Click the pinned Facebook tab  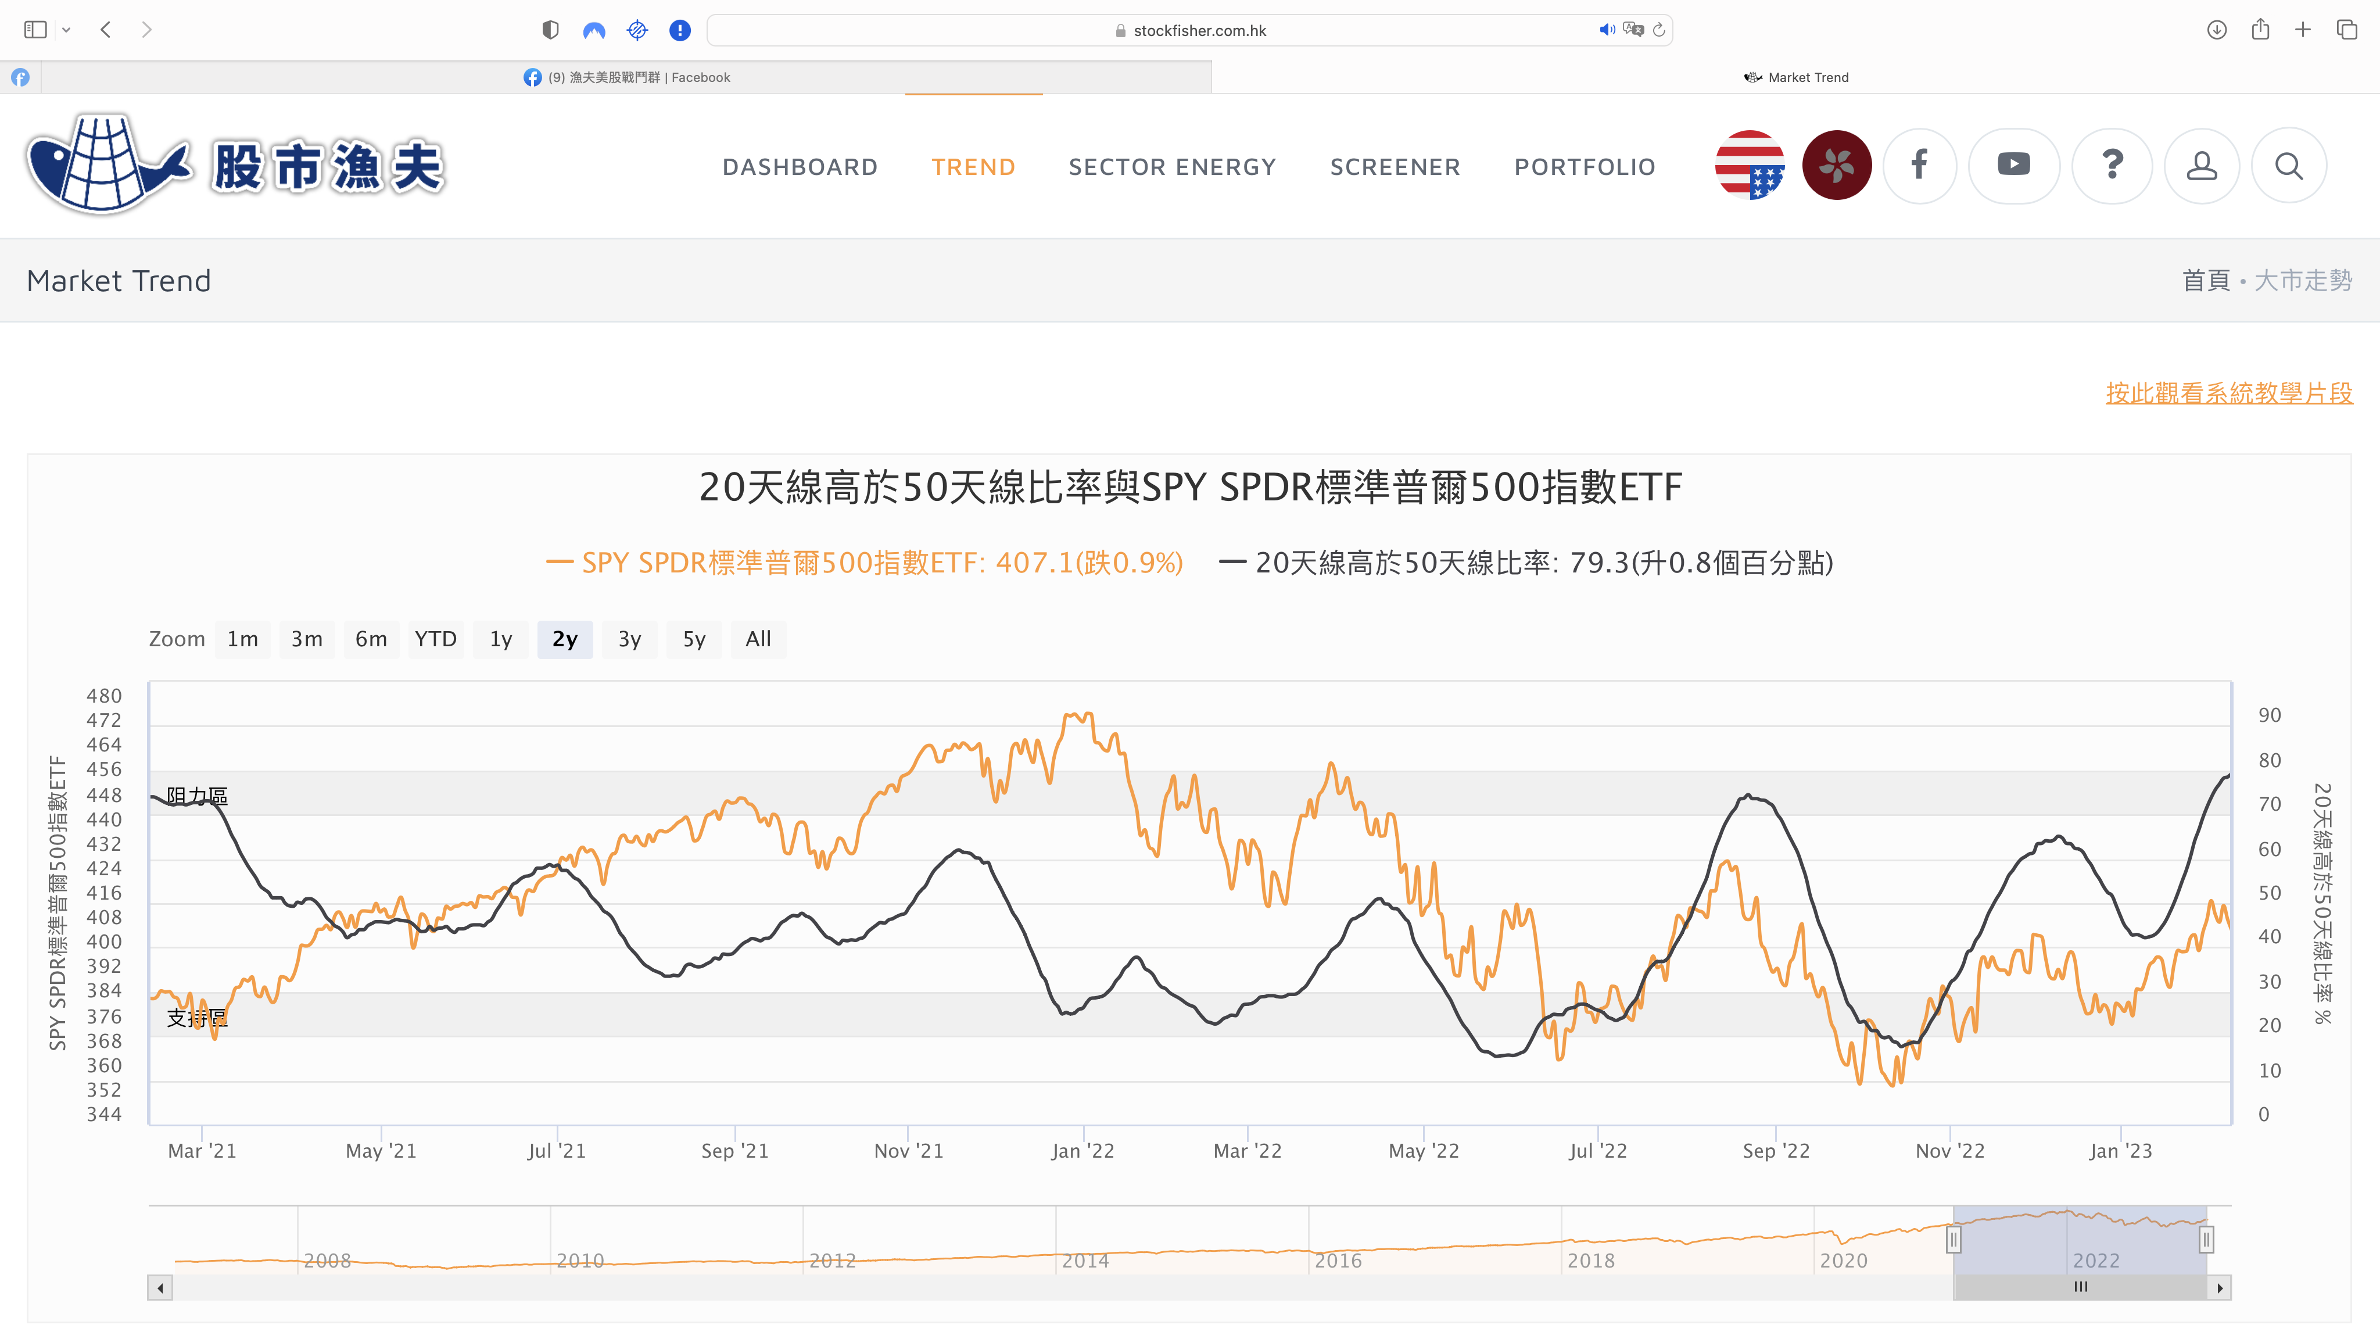(x=20, y=78)
